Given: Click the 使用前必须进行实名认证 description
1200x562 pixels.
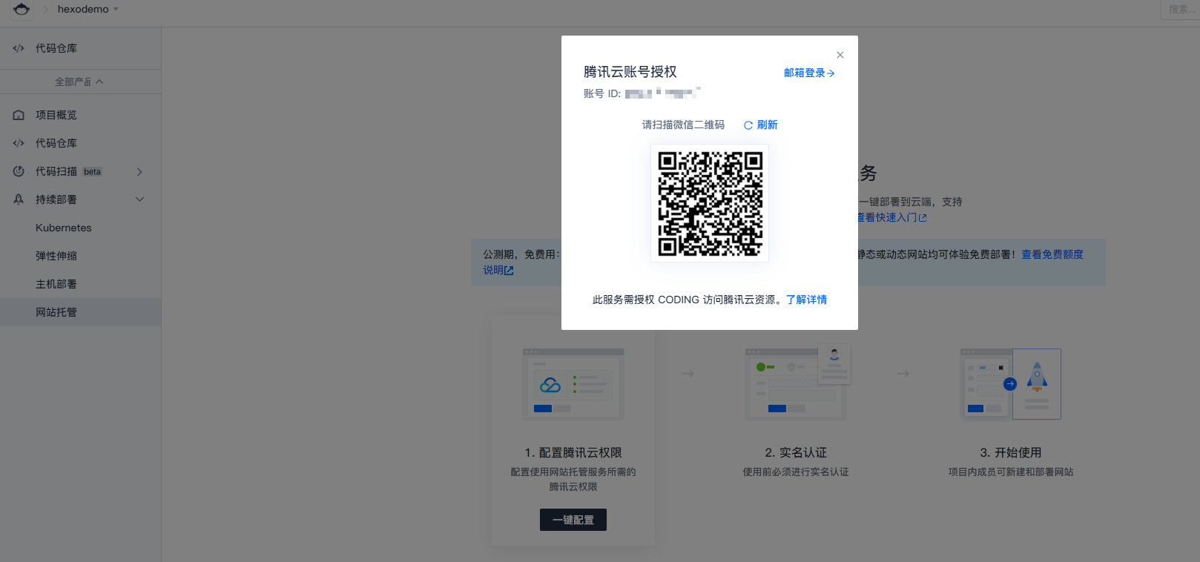Looking at the screenshot, I should [796, 472].
